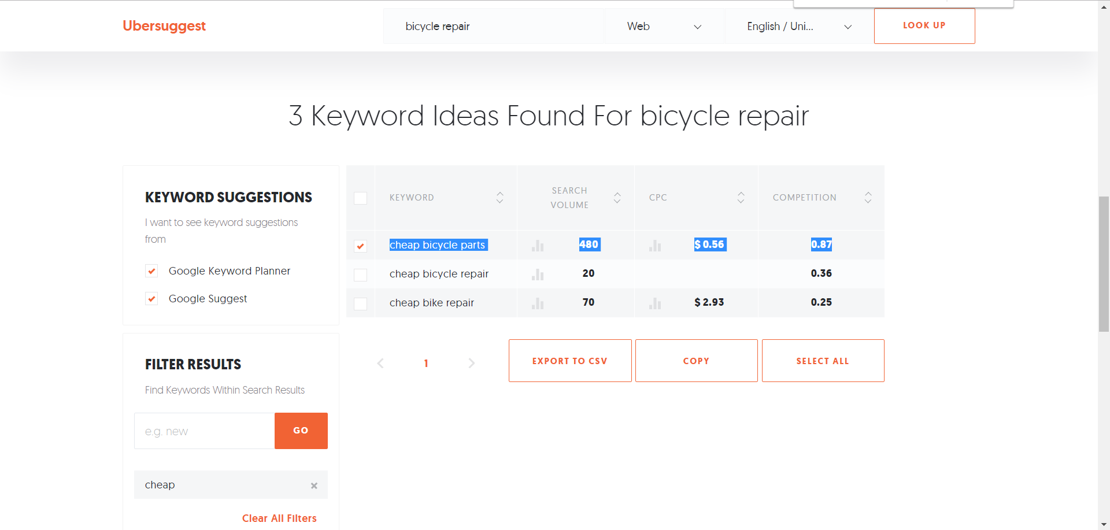Sort table by Search Volume arrows
Screen dimensions: 1110x530
617,198
